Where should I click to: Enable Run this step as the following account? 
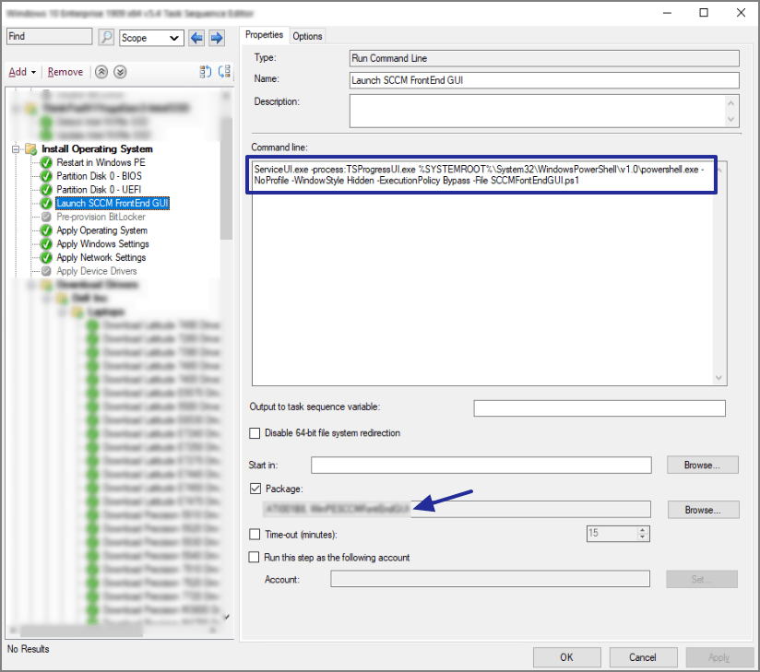pos(254,557)
